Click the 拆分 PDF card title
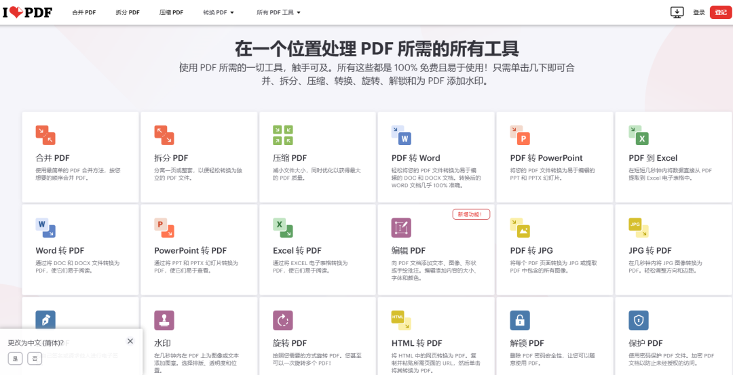 tap(171, 158)
